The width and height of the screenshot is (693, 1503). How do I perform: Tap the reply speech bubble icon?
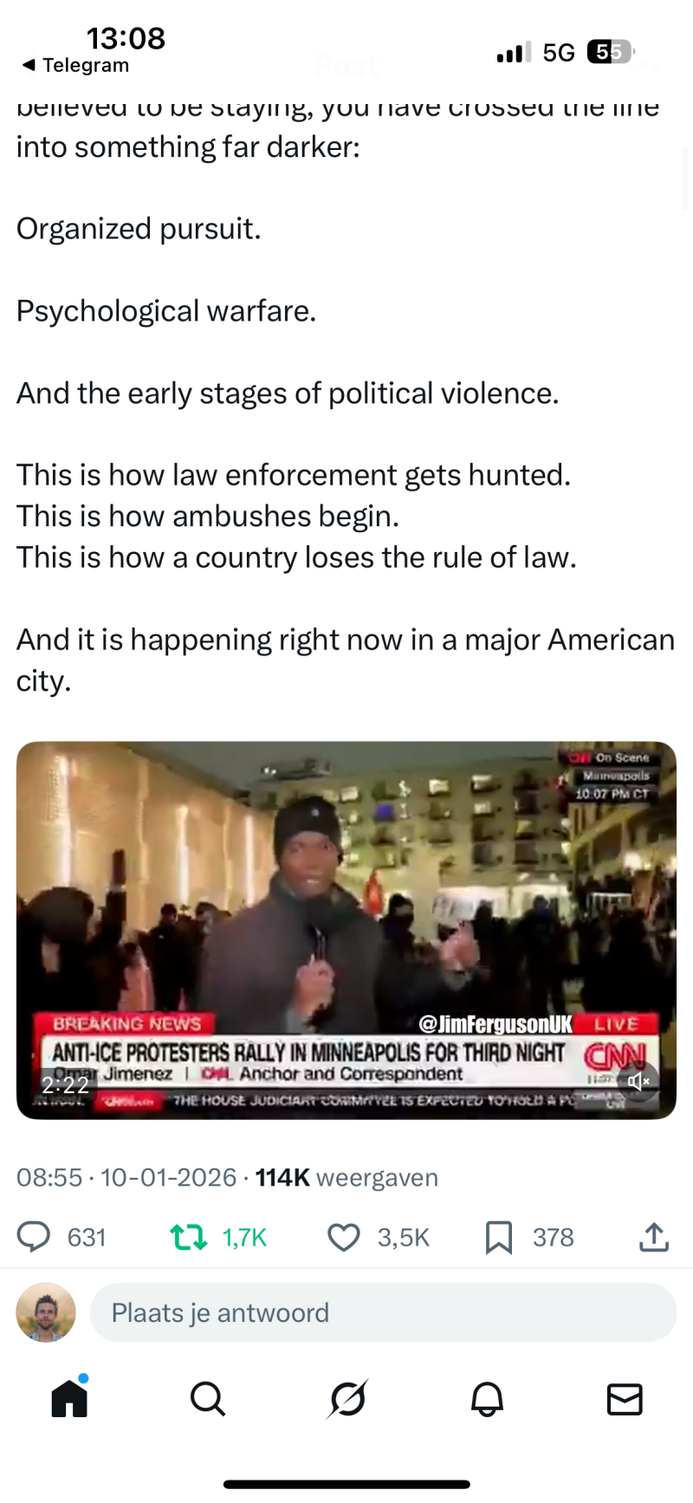click(34, 1237)
